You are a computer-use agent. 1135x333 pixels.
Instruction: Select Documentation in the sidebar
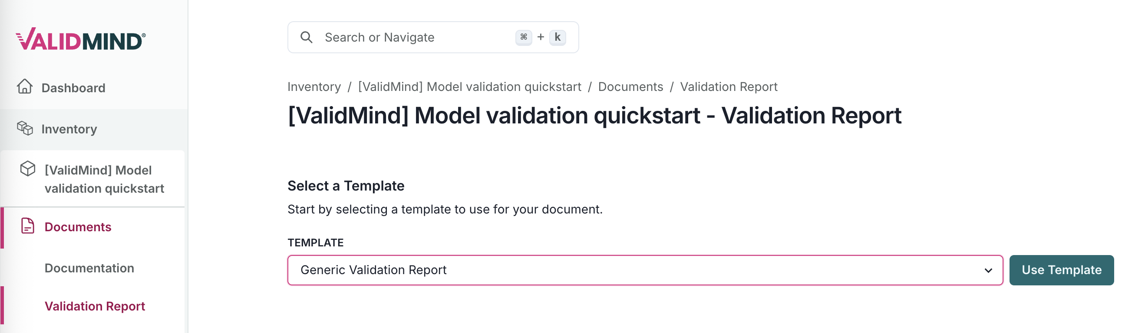[89, 268]
